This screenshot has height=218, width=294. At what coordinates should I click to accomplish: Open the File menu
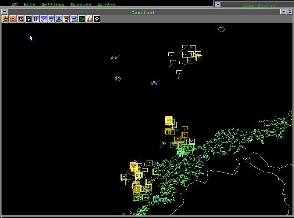pos(29,4)
